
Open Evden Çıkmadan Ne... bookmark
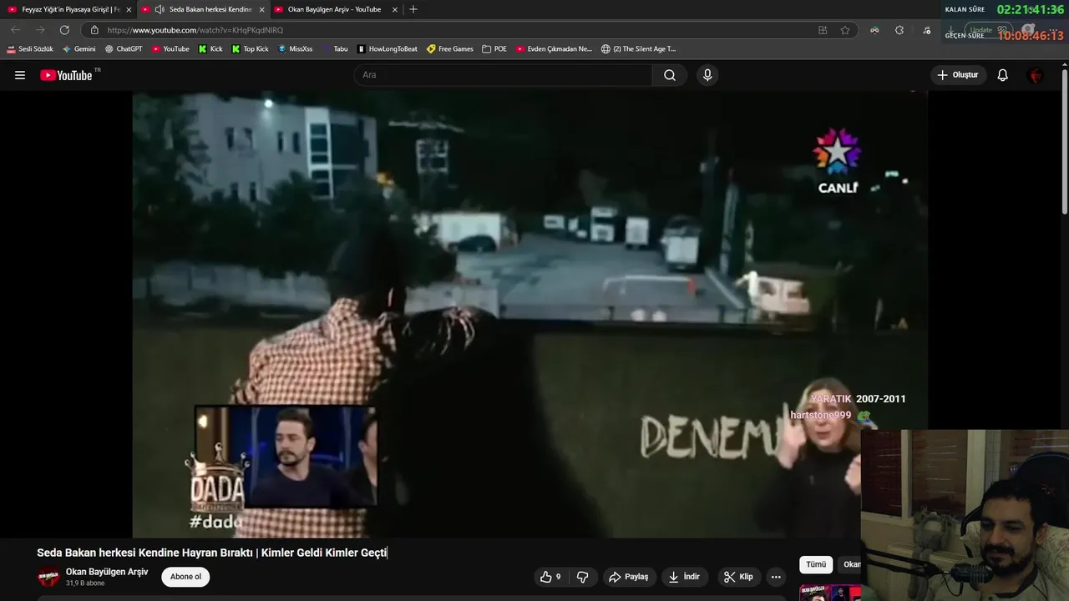point(554,48)
